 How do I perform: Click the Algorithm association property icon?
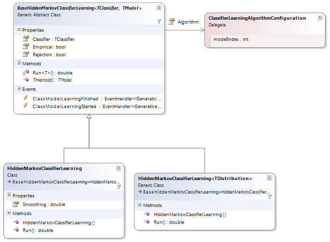pos(172,21)
